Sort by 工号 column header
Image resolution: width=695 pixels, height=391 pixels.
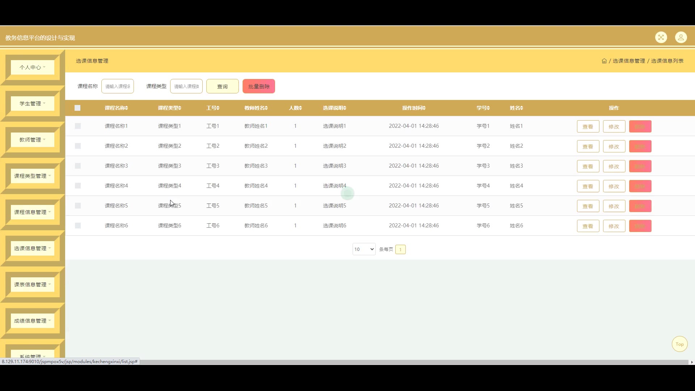tap(213, 108)
